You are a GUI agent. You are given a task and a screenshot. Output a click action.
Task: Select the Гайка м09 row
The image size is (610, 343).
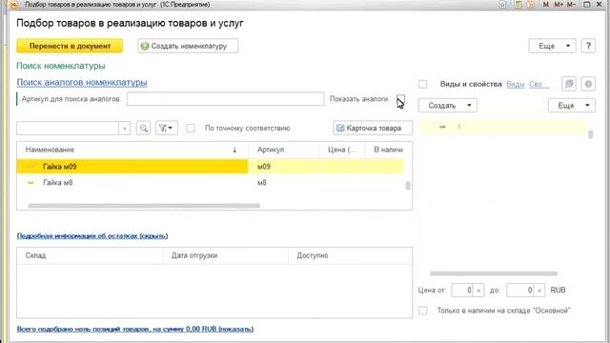pos(210,167)
